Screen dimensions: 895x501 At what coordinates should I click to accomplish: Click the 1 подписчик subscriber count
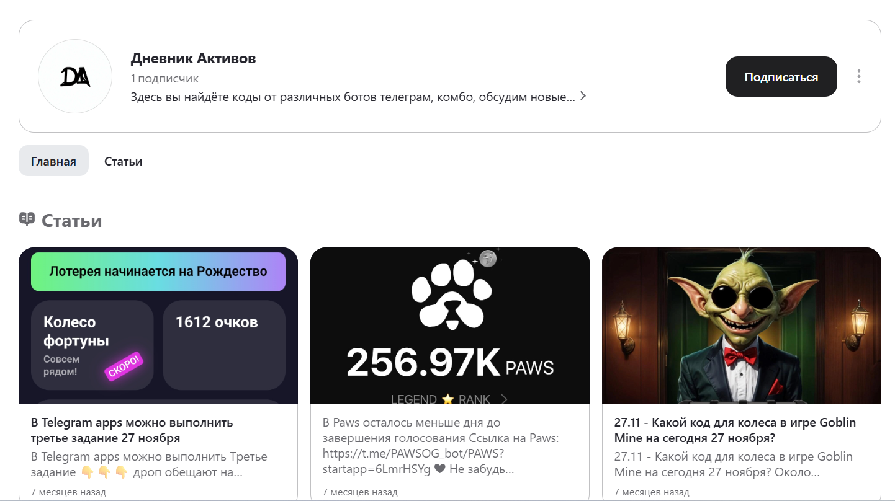pyautogui.click(x=164, y=79)
